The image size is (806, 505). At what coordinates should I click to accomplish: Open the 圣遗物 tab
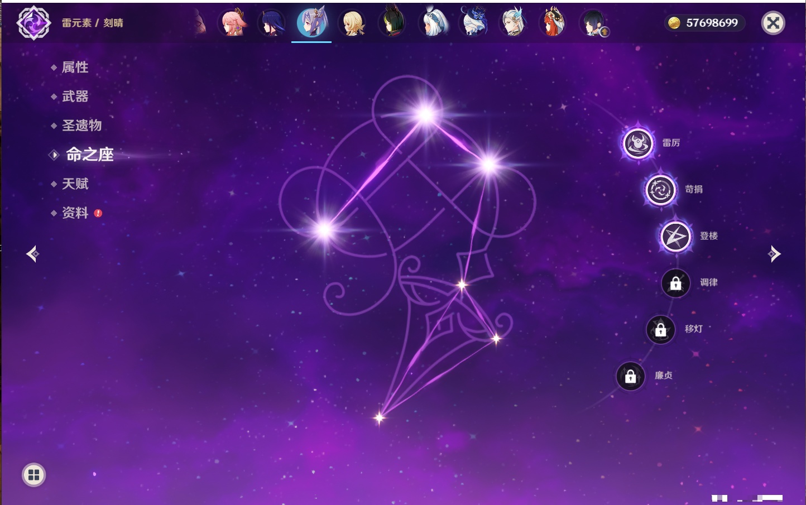tap(81, 126)
